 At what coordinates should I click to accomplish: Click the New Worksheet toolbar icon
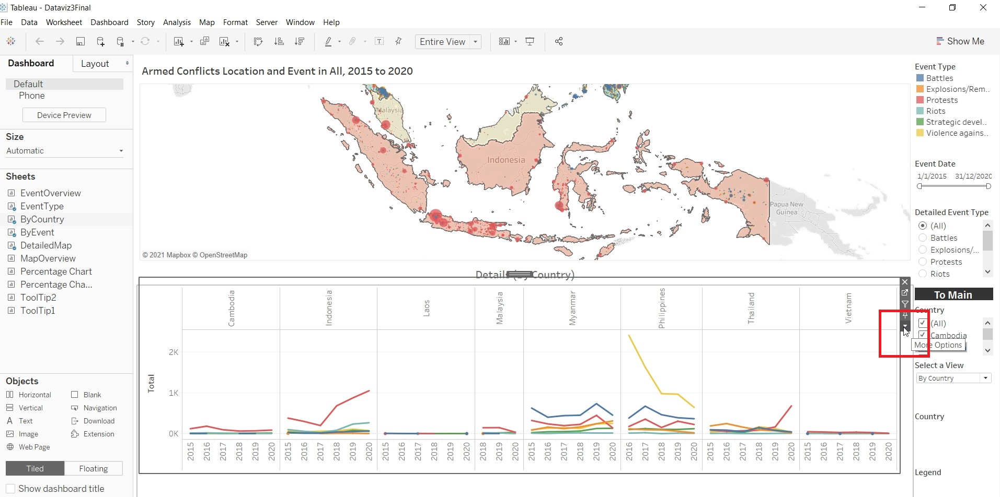coord(179,42)
